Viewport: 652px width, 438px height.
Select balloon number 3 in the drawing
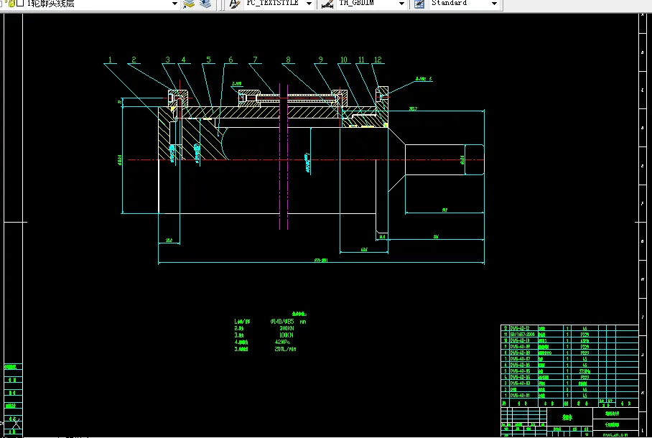point(167,60)
